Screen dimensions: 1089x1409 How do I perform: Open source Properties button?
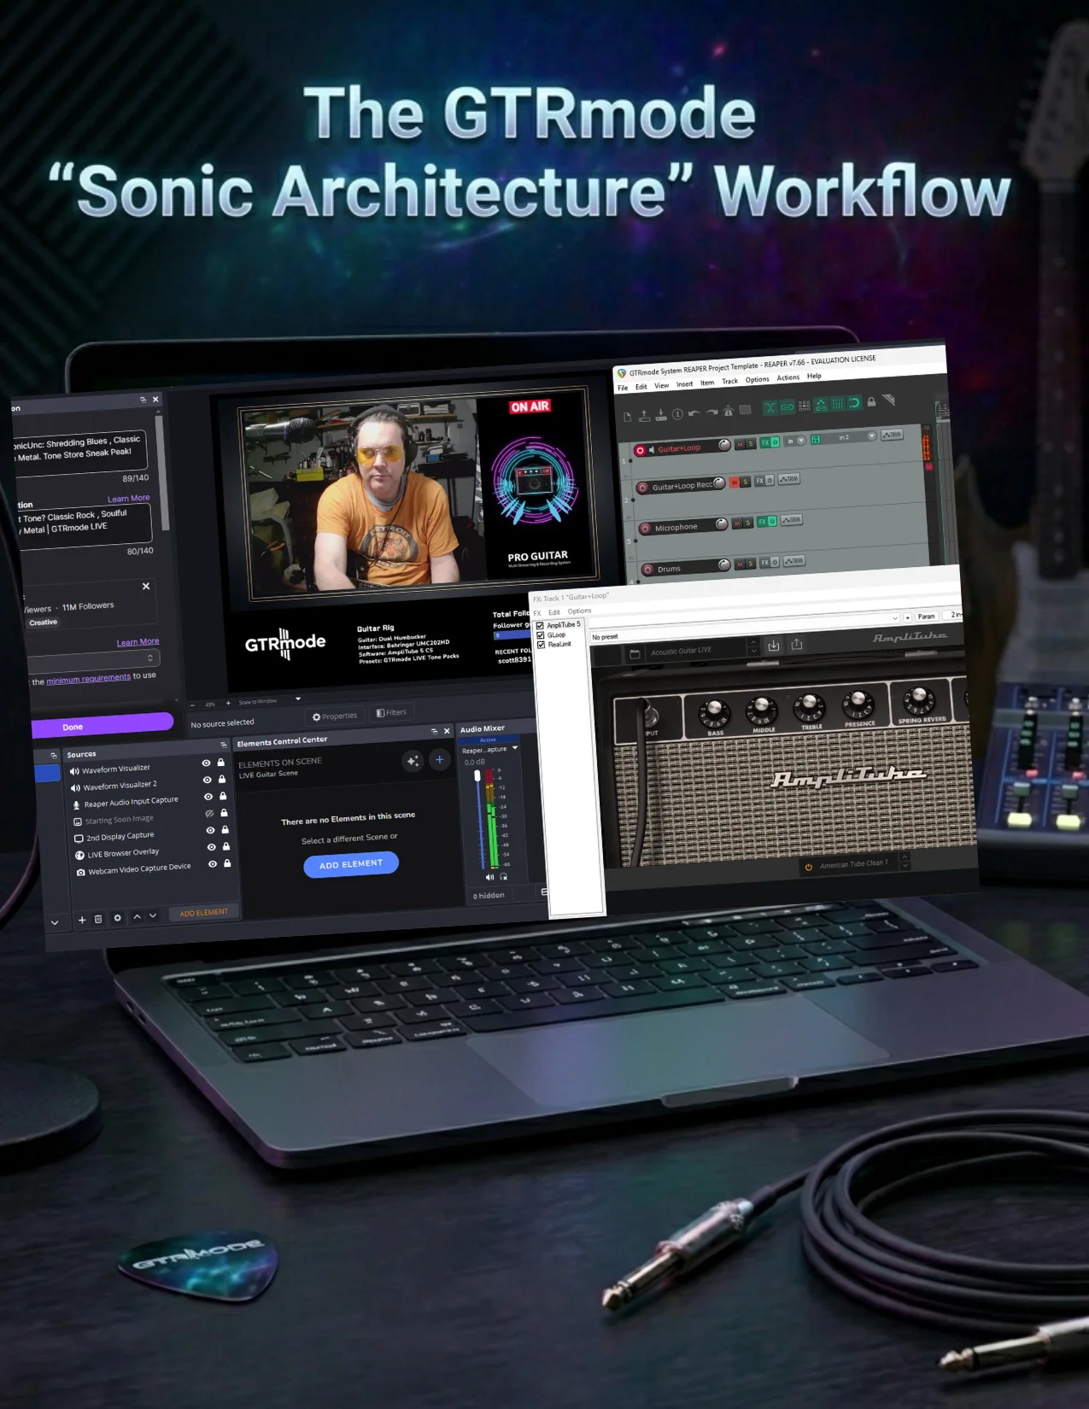335,716
